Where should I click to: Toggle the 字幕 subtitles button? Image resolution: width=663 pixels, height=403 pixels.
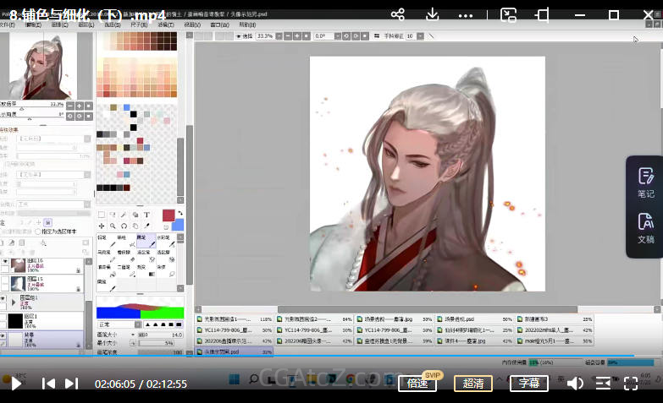point(529,384)
